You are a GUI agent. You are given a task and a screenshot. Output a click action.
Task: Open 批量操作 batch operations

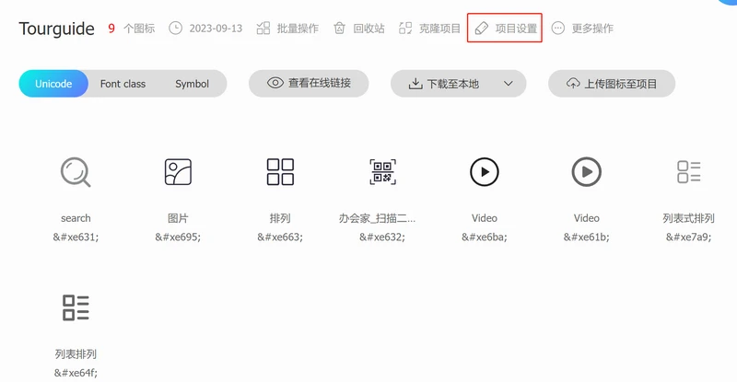pyautogui.click(x=287, y=29)
